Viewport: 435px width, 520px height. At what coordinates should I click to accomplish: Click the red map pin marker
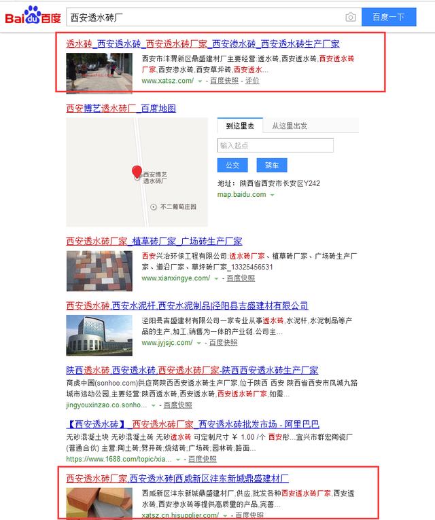pos(137,172)
